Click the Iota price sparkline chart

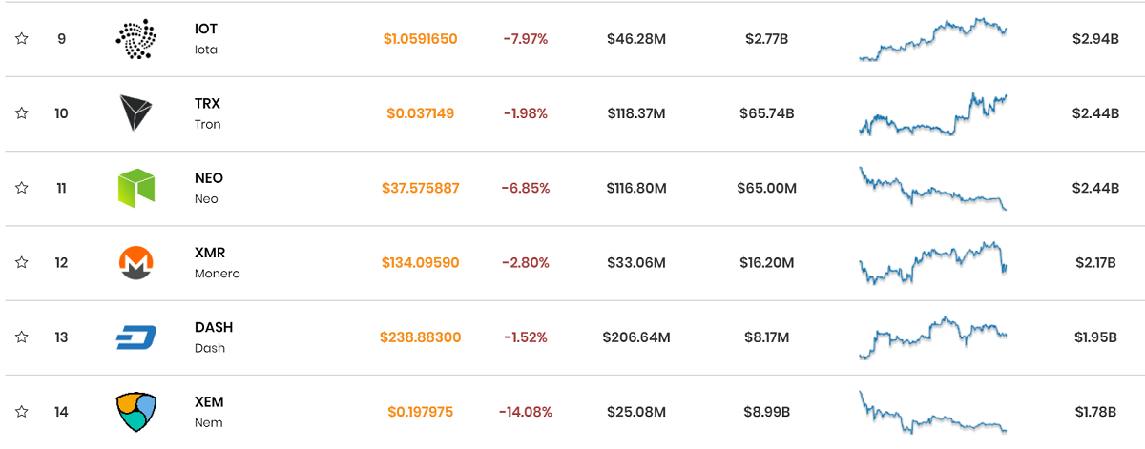click(x=933, y=39)
